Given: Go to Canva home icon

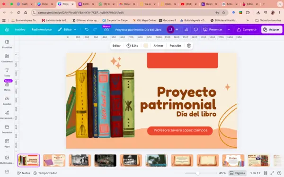Looking at the screenshot, I should click(x=7, y=29).
